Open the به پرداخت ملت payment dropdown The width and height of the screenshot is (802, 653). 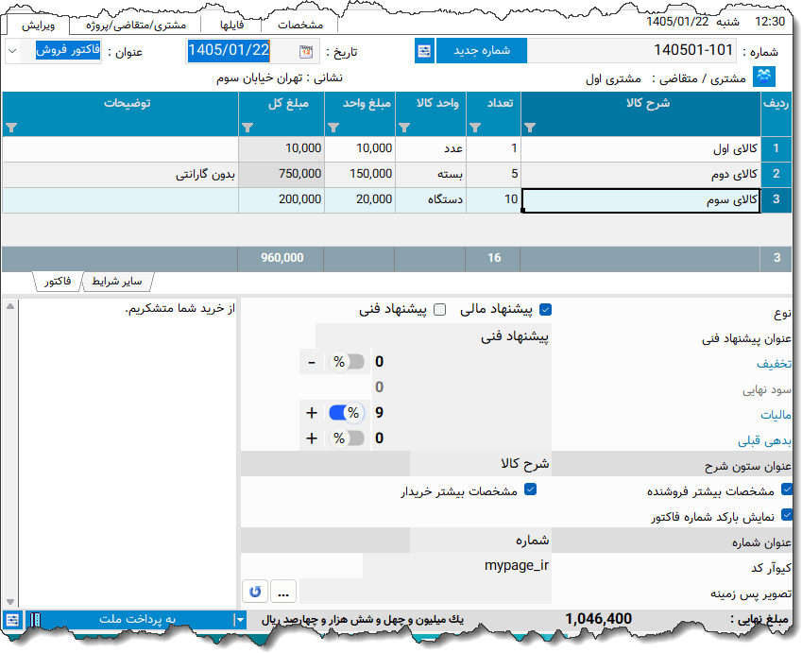(x=241, y=619)
